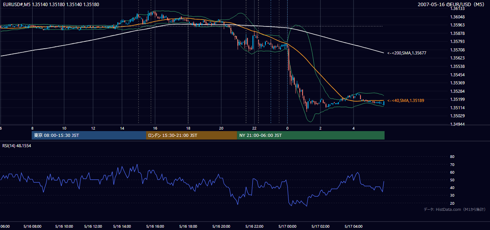Click price axis value 1.36048

457,17
